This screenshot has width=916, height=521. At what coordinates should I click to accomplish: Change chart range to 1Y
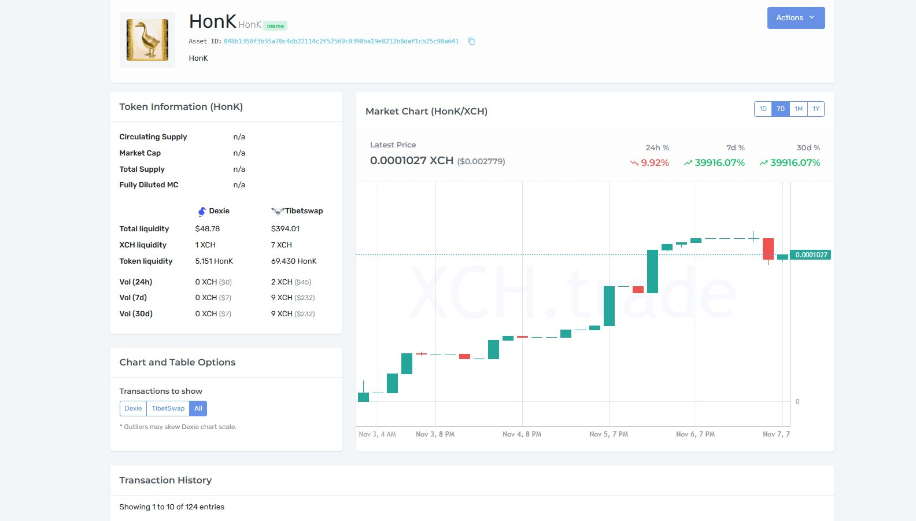pos(816,109)
